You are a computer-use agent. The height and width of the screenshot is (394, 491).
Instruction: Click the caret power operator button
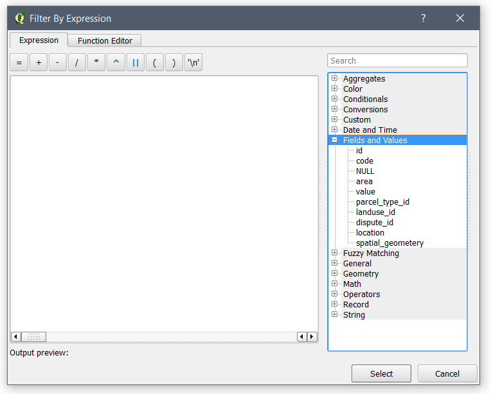point(116,63)
